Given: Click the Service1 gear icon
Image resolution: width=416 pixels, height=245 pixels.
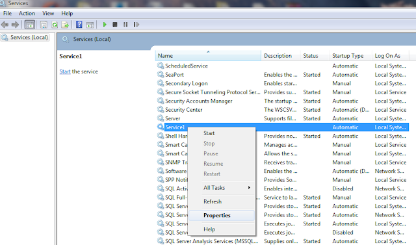Looking at the screenshot, I should pyautogui.click(x=161, y=127).
